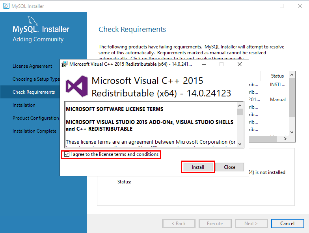Image resolution: width=309 pixels, height=233 pixels.
Task: Click the MySQL dolphin logo
Action: pyautogui.click(x=32, y=20)
